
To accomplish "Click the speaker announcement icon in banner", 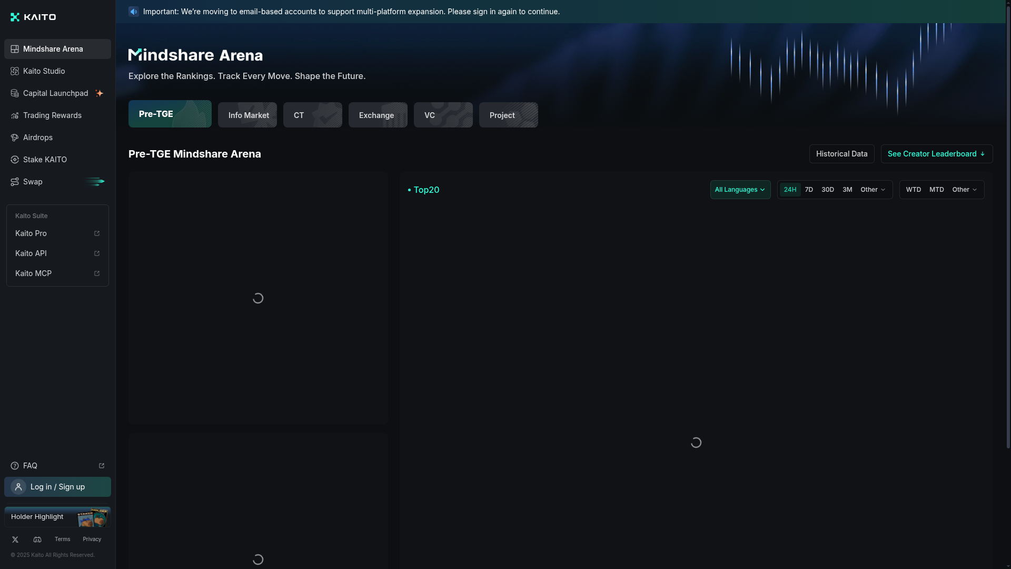I will [134, 12].
